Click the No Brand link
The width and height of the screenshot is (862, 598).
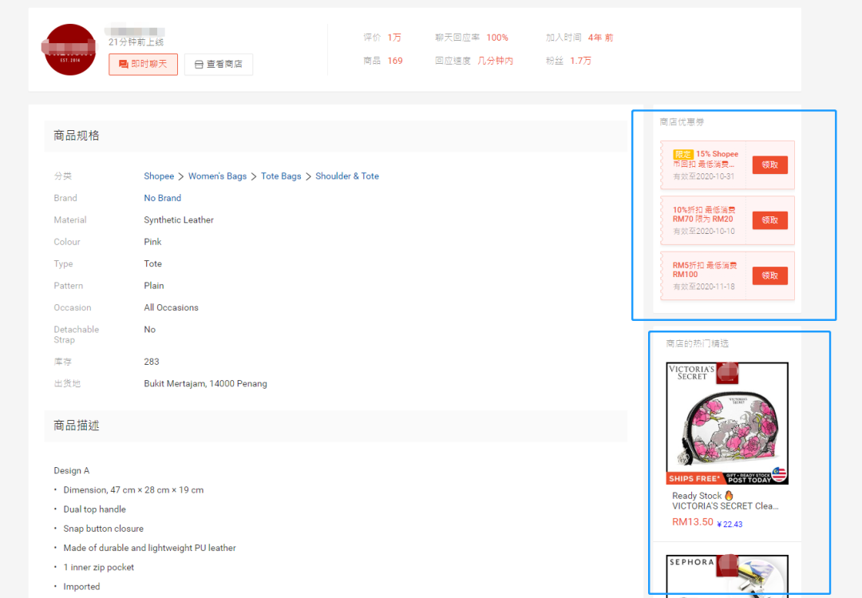click(x=162, y=198)
